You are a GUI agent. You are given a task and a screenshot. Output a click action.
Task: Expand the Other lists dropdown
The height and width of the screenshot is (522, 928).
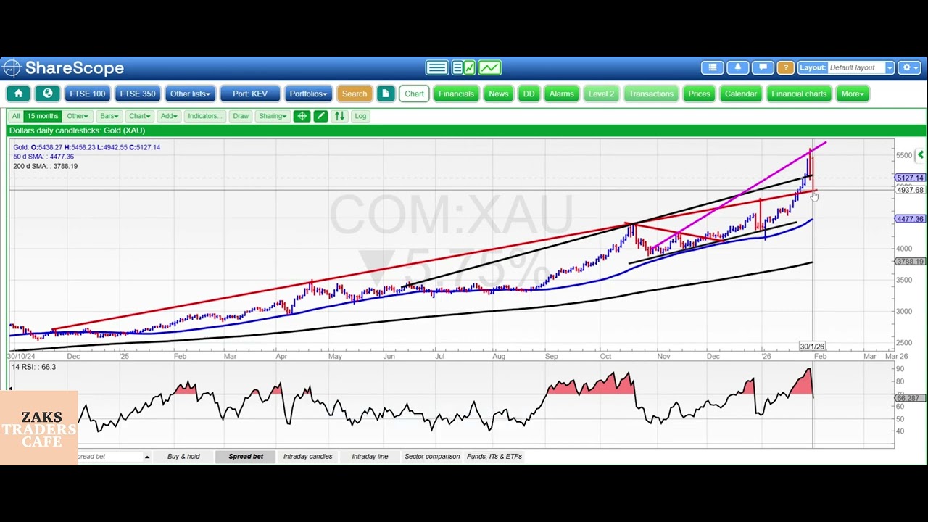click(190, 94)
